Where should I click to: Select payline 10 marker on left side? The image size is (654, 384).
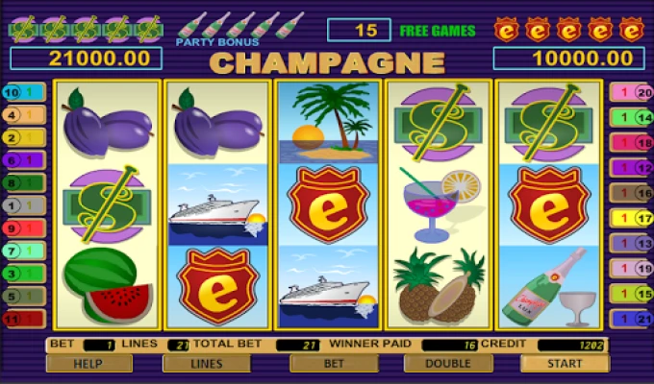24,92
